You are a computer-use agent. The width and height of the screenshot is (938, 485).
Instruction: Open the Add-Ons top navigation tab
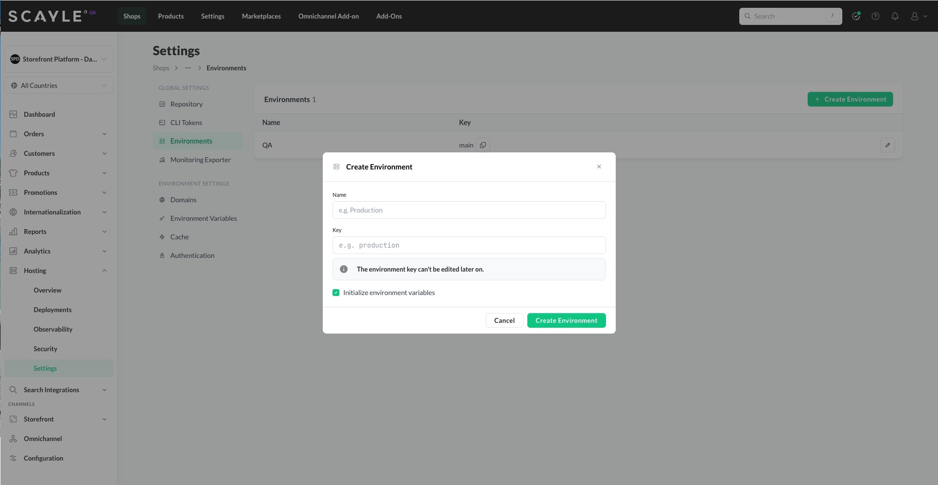(389, 16)
